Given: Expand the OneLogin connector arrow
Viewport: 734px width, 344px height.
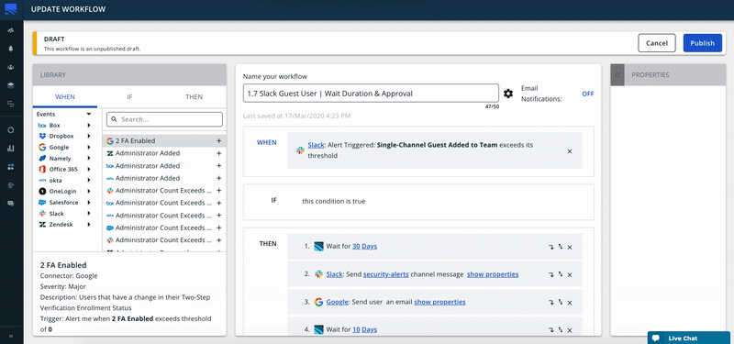Looking at the screenshot, I should [88, 192].
